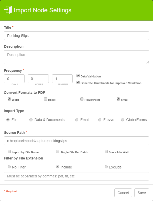Enable Excel conversion to PDF

point(46,99)
